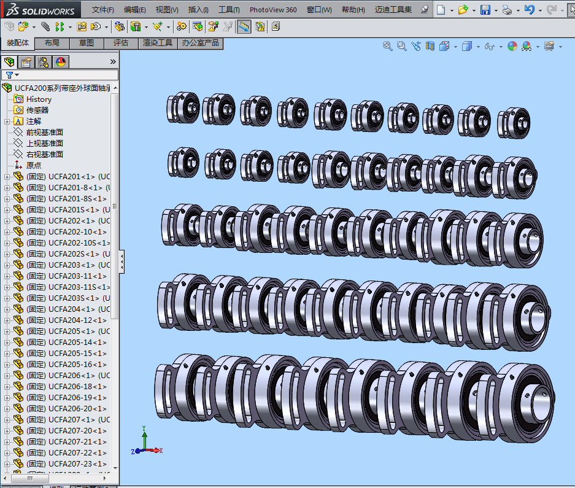This screenshot has height=488, width=575.
Task: Pin the menu bar with pushpin
Action: [424, 10]
